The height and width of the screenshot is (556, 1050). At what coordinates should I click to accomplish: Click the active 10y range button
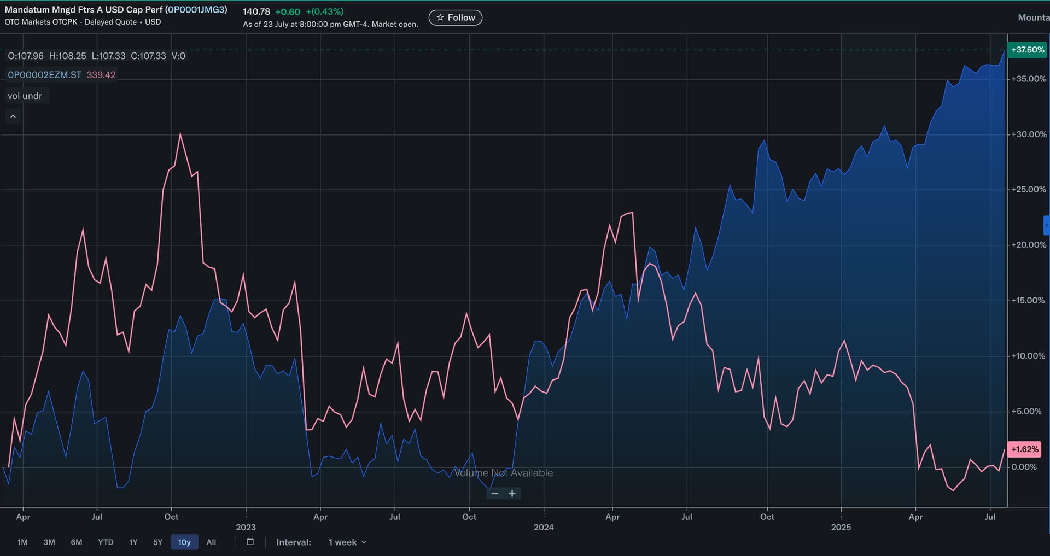coord(184,542)
